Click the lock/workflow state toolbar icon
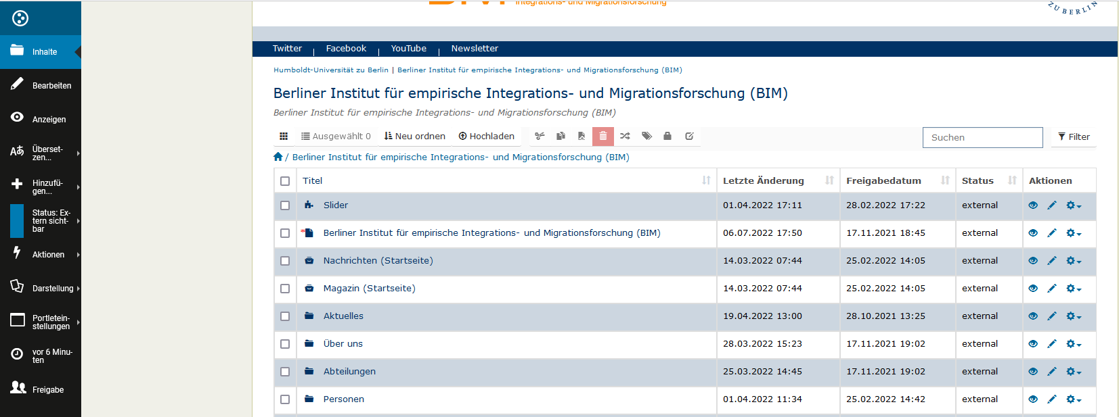1119x417 pixels. (667, 137)
